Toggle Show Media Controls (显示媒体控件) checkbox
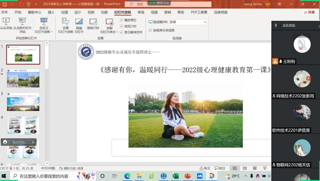Viewport: 320px width, 181px height. pyautogui.click(x=121, y=32)
